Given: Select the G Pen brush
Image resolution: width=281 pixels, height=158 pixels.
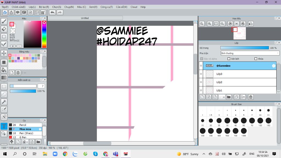Looking at the screenshot, I should tap(25, 137).
